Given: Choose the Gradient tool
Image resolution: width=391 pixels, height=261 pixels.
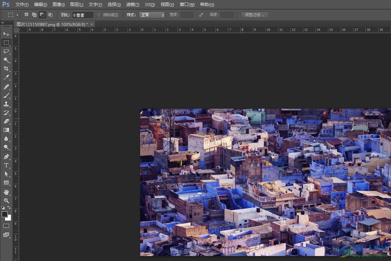Looking at the screenshot, I should [6, 130].
